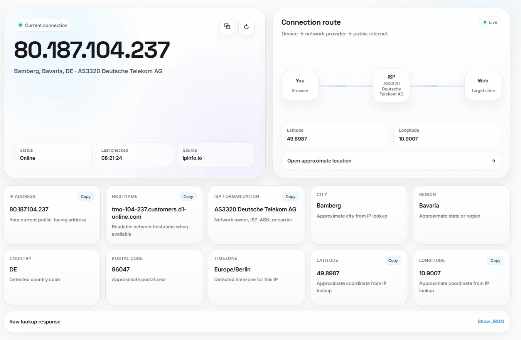The height and width of the screenshot is (340, 521).
Task: Click 'Network owner, ISP, ASN, or carrier' description
Action: point(253,220)
